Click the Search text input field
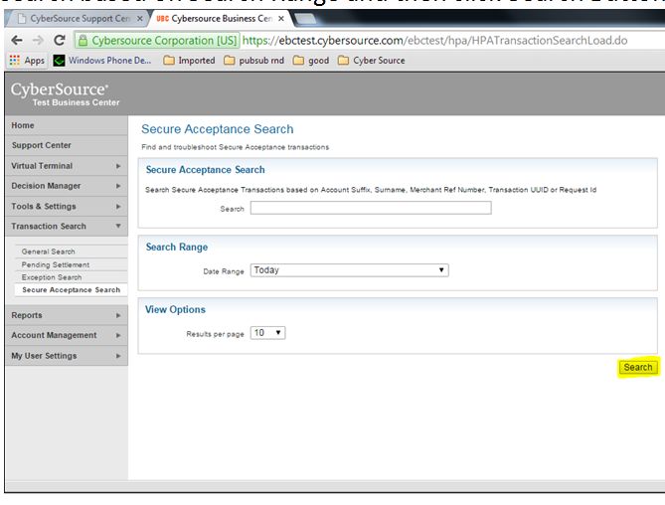 371,208
